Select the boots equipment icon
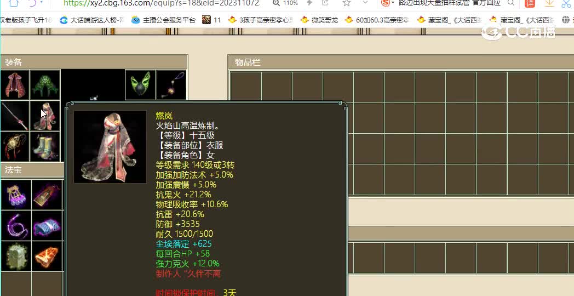The width and height of the screenshot is (574, 296). [45, 146]
